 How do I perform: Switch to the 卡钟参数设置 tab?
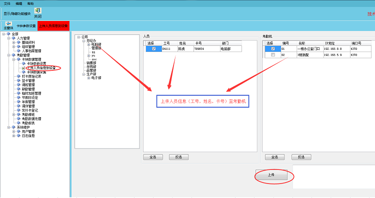pos(26,26)
